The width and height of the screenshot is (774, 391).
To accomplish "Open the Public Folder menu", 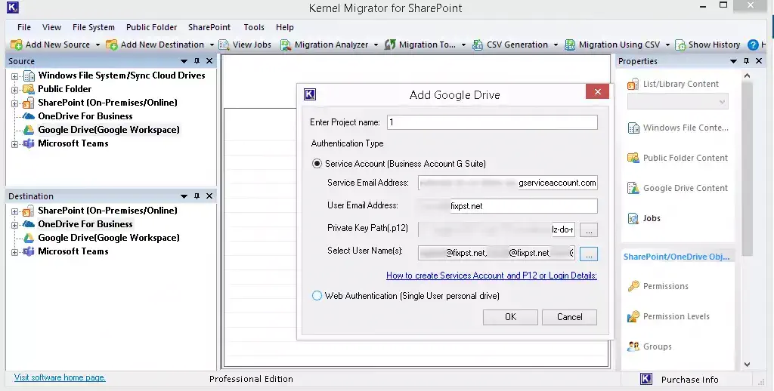I will pyautogui.click(x=151, y=28).
